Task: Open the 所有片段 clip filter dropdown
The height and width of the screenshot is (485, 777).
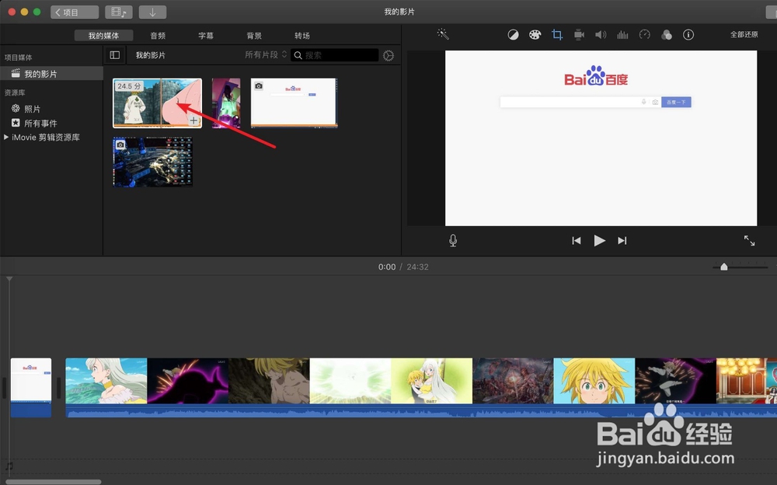Action: coord(266,54)
